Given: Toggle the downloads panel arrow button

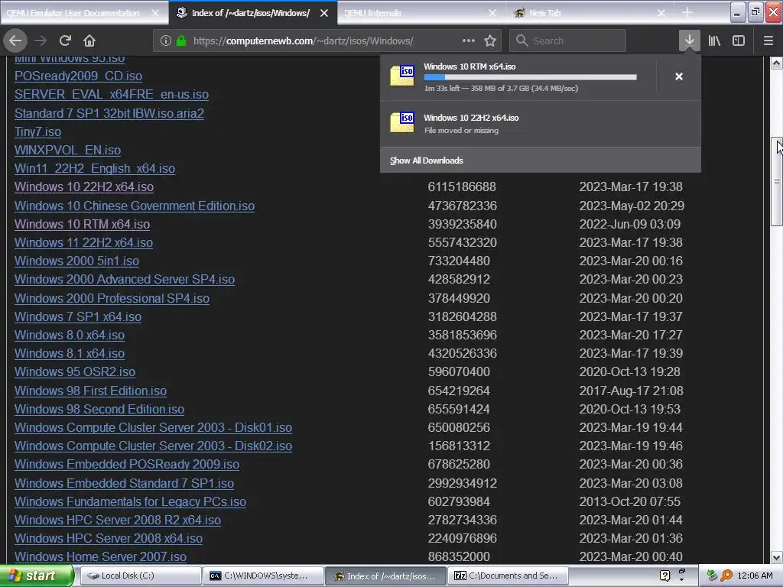Looking at the screenshot, I should (x=689, y=41).
